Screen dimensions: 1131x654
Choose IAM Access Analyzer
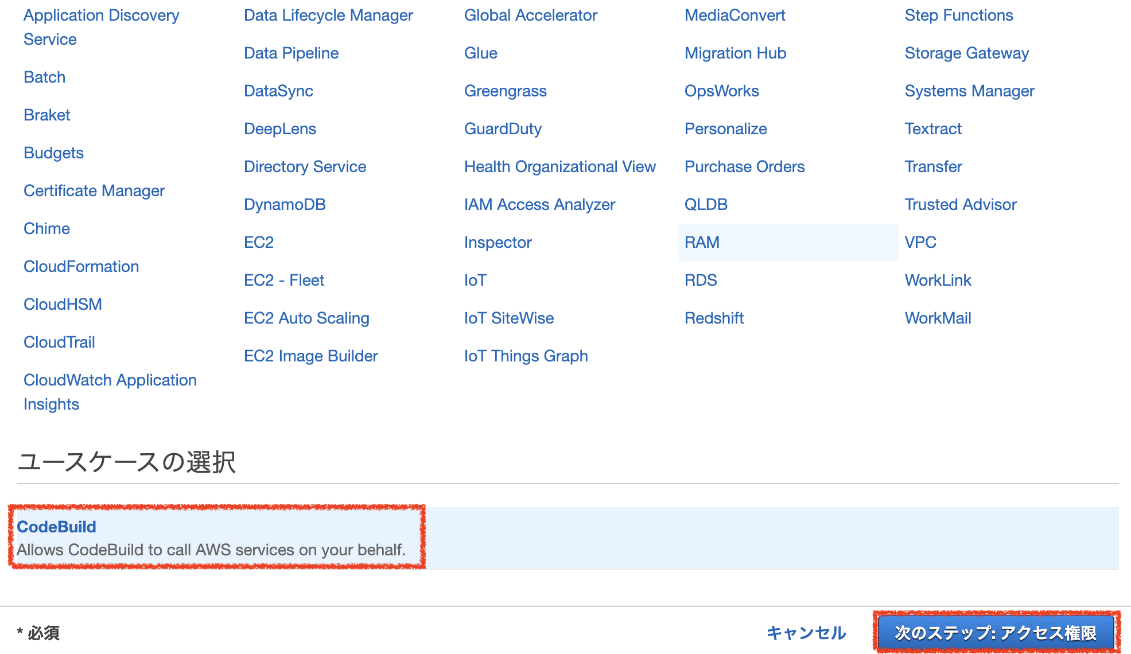[540, 204]
